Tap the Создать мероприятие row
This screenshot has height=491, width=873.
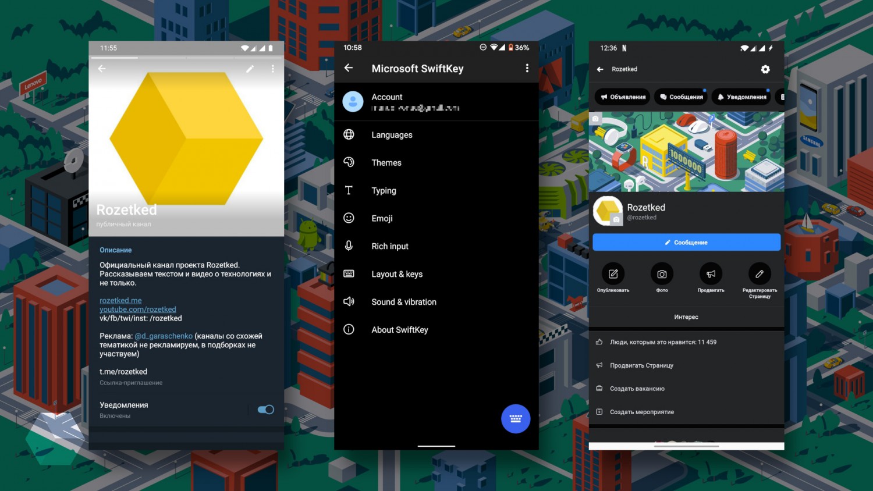687,412
